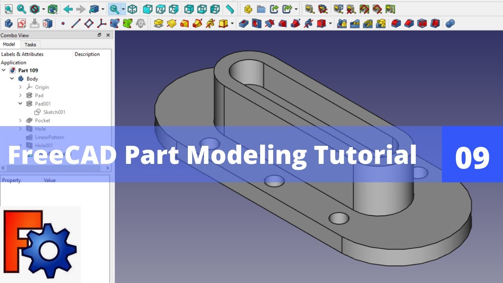503x283 pixels.
Task: Click the MultiTransform icon
Action: coord(381,24)
